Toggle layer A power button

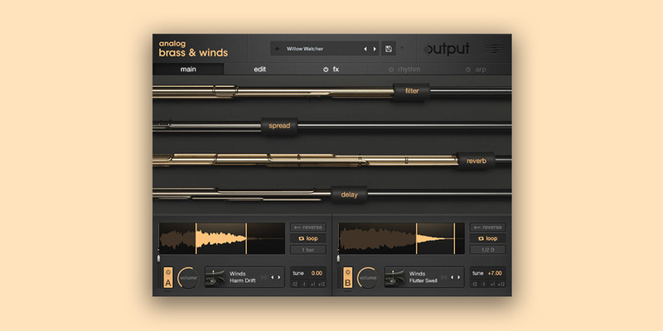coord(168,272)
